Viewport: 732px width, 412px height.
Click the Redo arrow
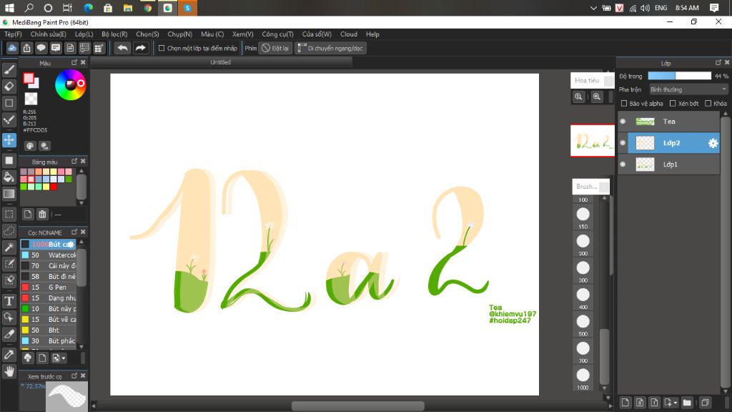coord(140,48)
